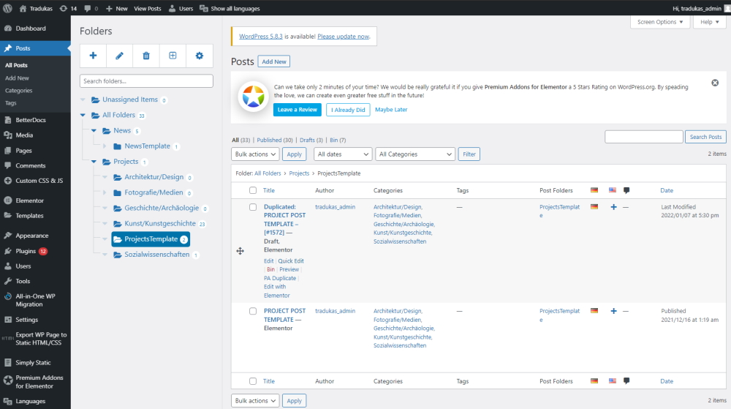Click the expand-all folders icon
Viewport: 731px width, 409px height.
(x=173, y=56)
